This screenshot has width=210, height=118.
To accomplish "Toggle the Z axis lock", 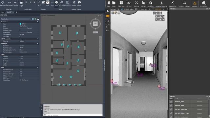I will (34, 2).
